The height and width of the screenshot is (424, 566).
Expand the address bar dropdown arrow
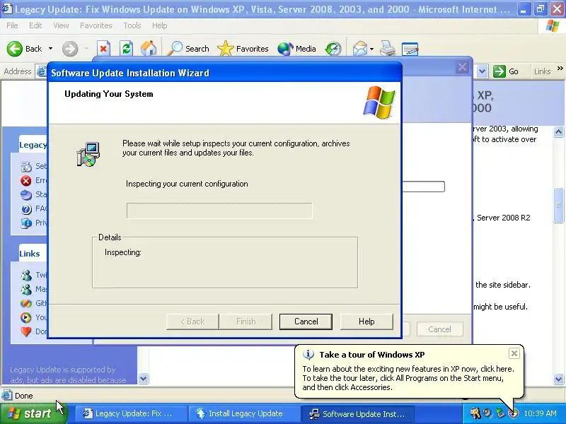pyautogui.click(x=483, y=71)
